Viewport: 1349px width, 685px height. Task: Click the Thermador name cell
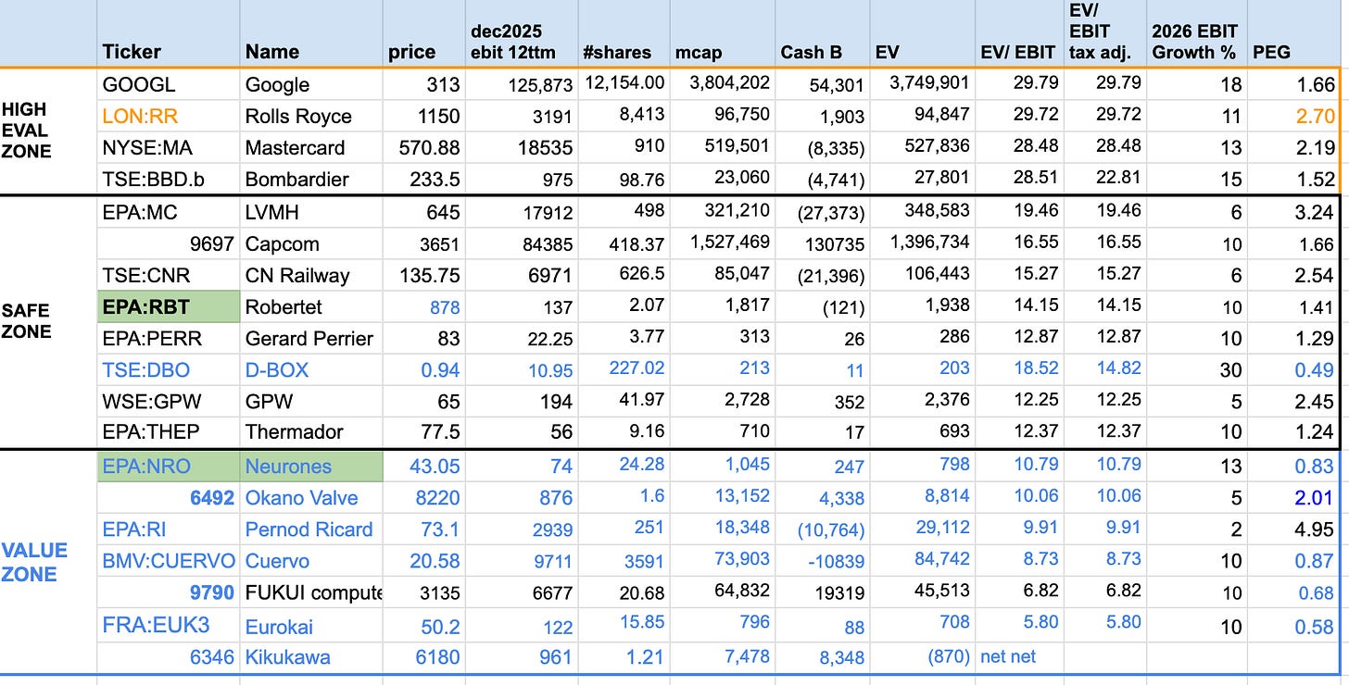[312, 433]
